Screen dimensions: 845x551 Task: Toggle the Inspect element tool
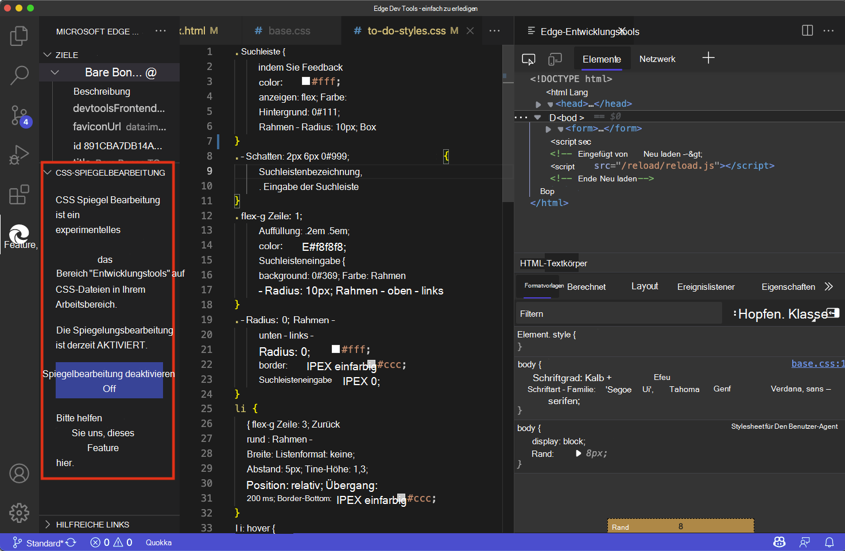click(x=529, y=59)
